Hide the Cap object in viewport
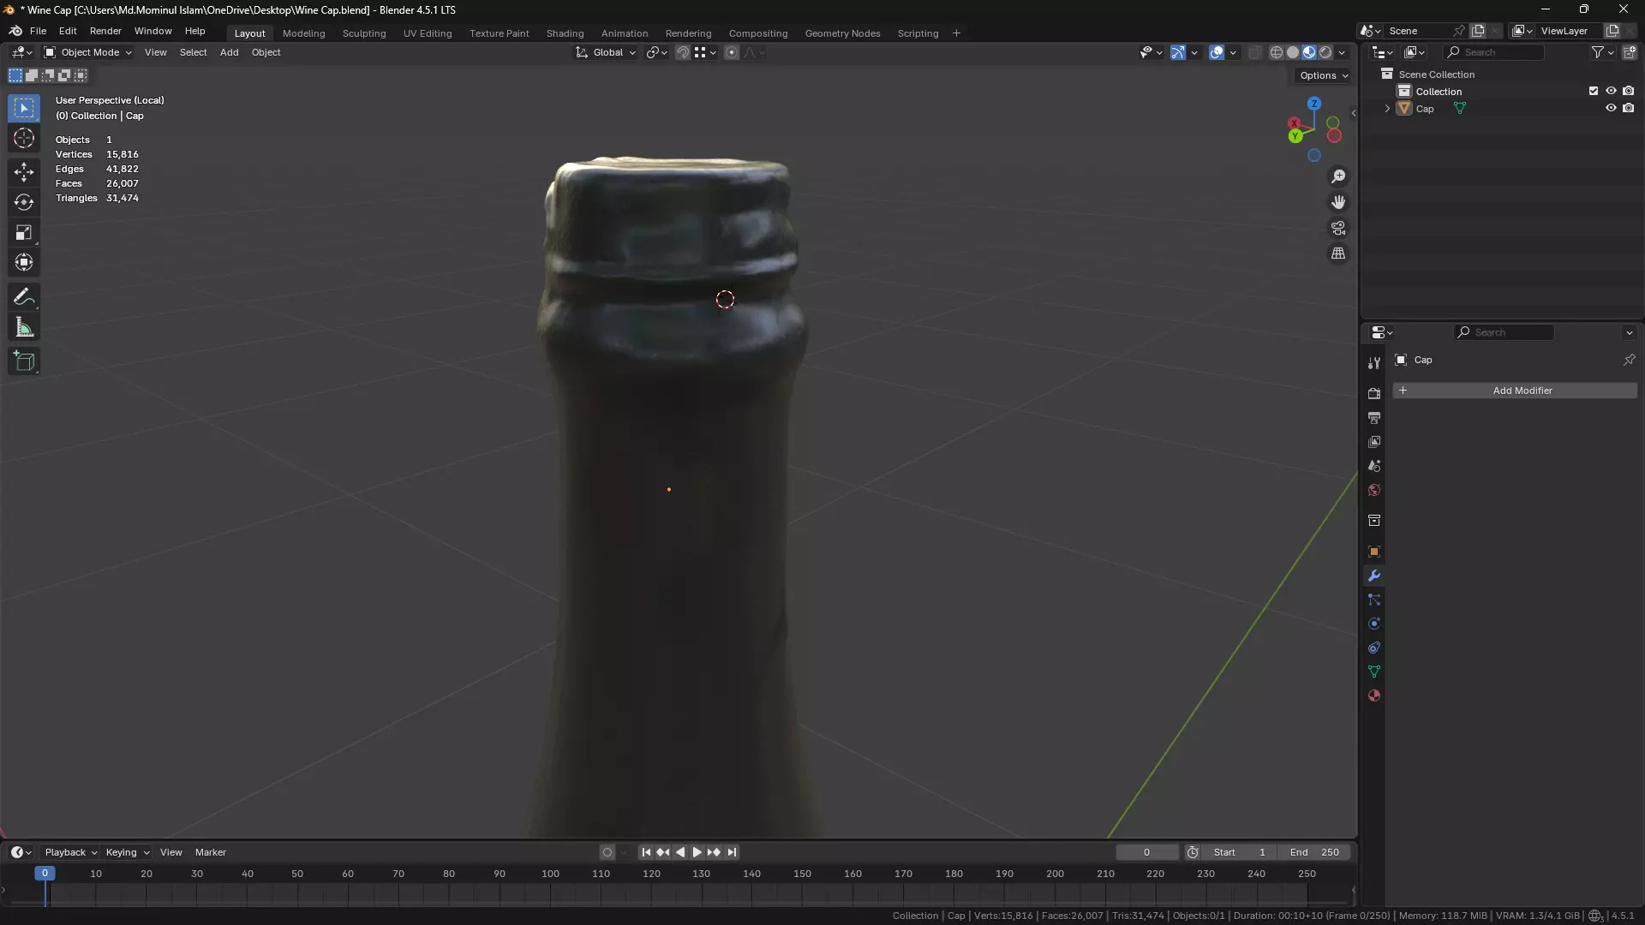Screen dimensions: 1645x925 [x=1611, y=108]
